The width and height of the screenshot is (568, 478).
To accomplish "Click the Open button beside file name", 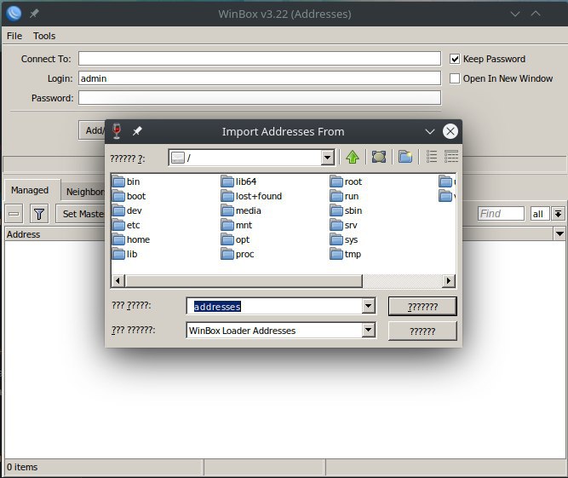I will [422, 307].
